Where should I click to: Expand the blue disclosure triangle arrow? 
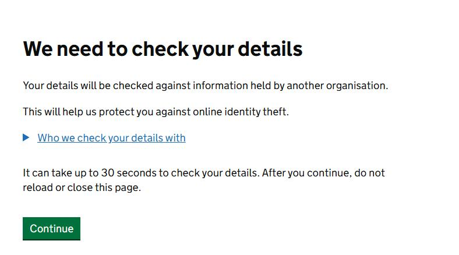click(26, 137)
